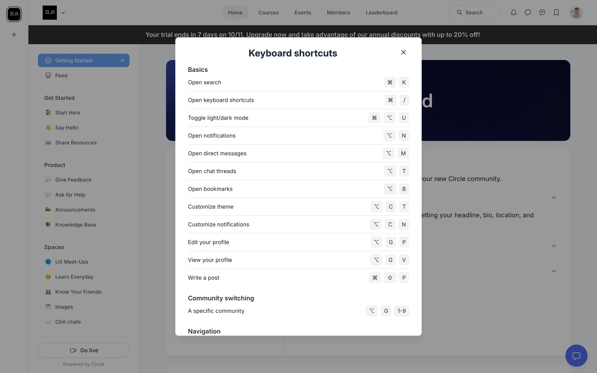Open chat threads icon in header
597x373 pixels.
tap(542, 12)
